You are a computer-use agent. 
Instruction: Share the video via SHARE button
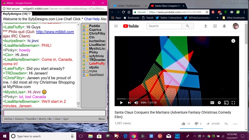pos(213,124)
